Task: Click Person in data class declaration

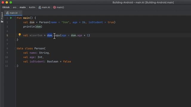Action: [39, 48]
